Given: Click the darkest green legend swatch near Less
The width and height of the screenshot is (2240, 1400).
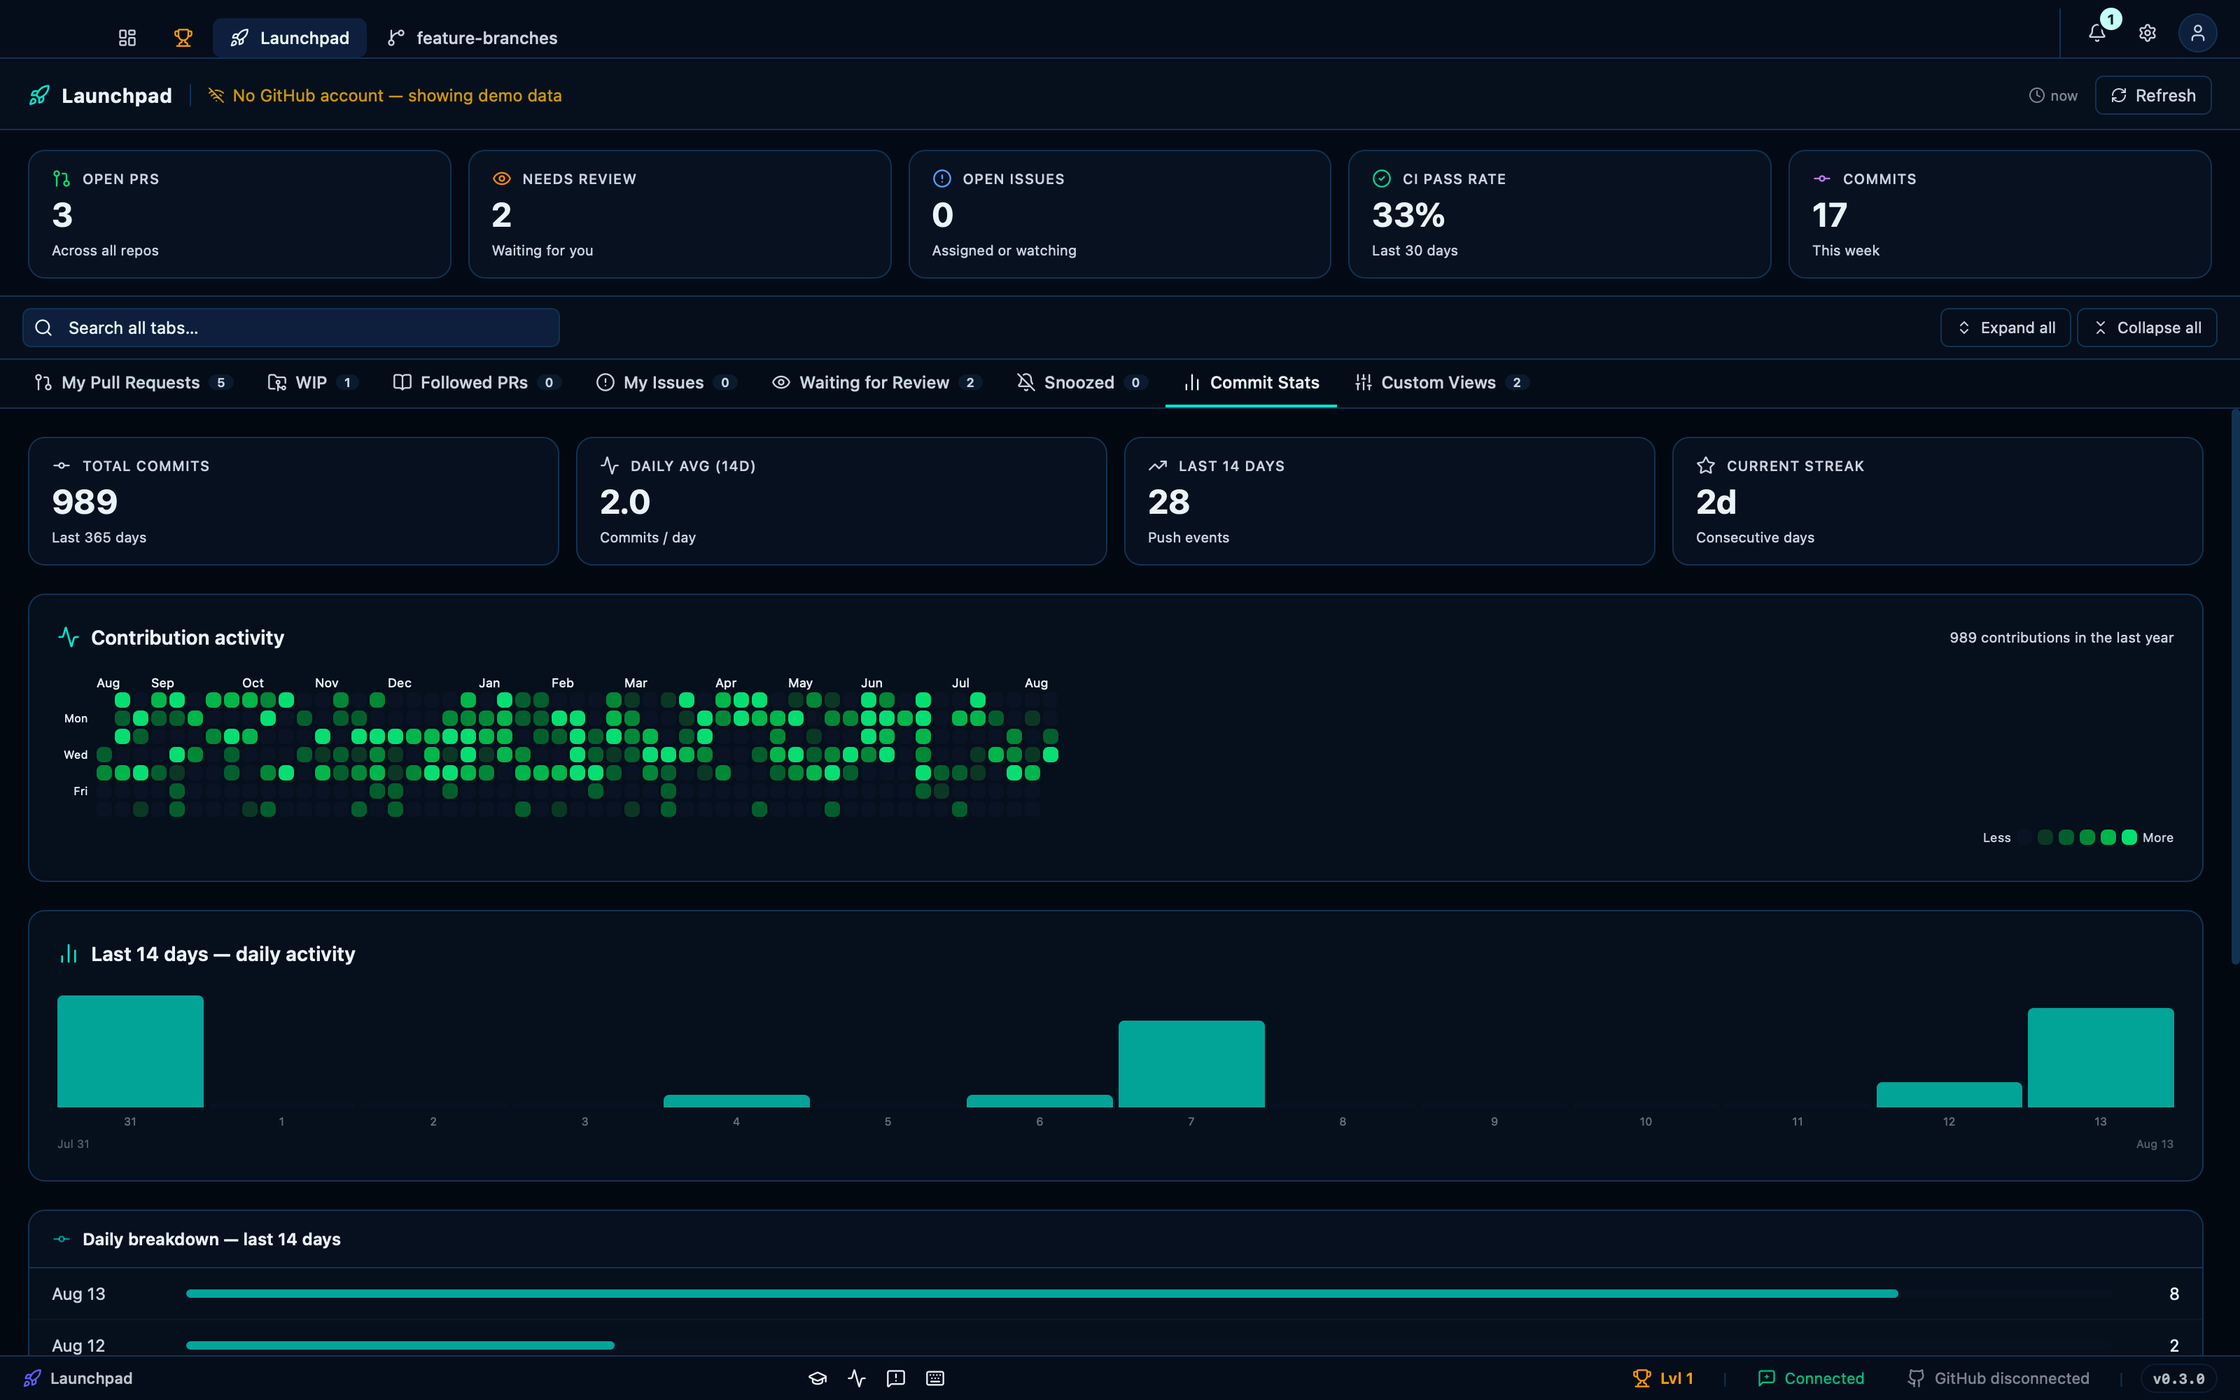Looking at the screenshot, I should click(2045, 837).
